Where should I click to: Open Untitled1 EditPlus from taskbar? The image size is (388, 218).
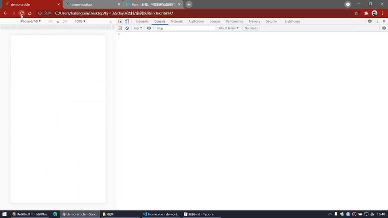click(30, 214)
